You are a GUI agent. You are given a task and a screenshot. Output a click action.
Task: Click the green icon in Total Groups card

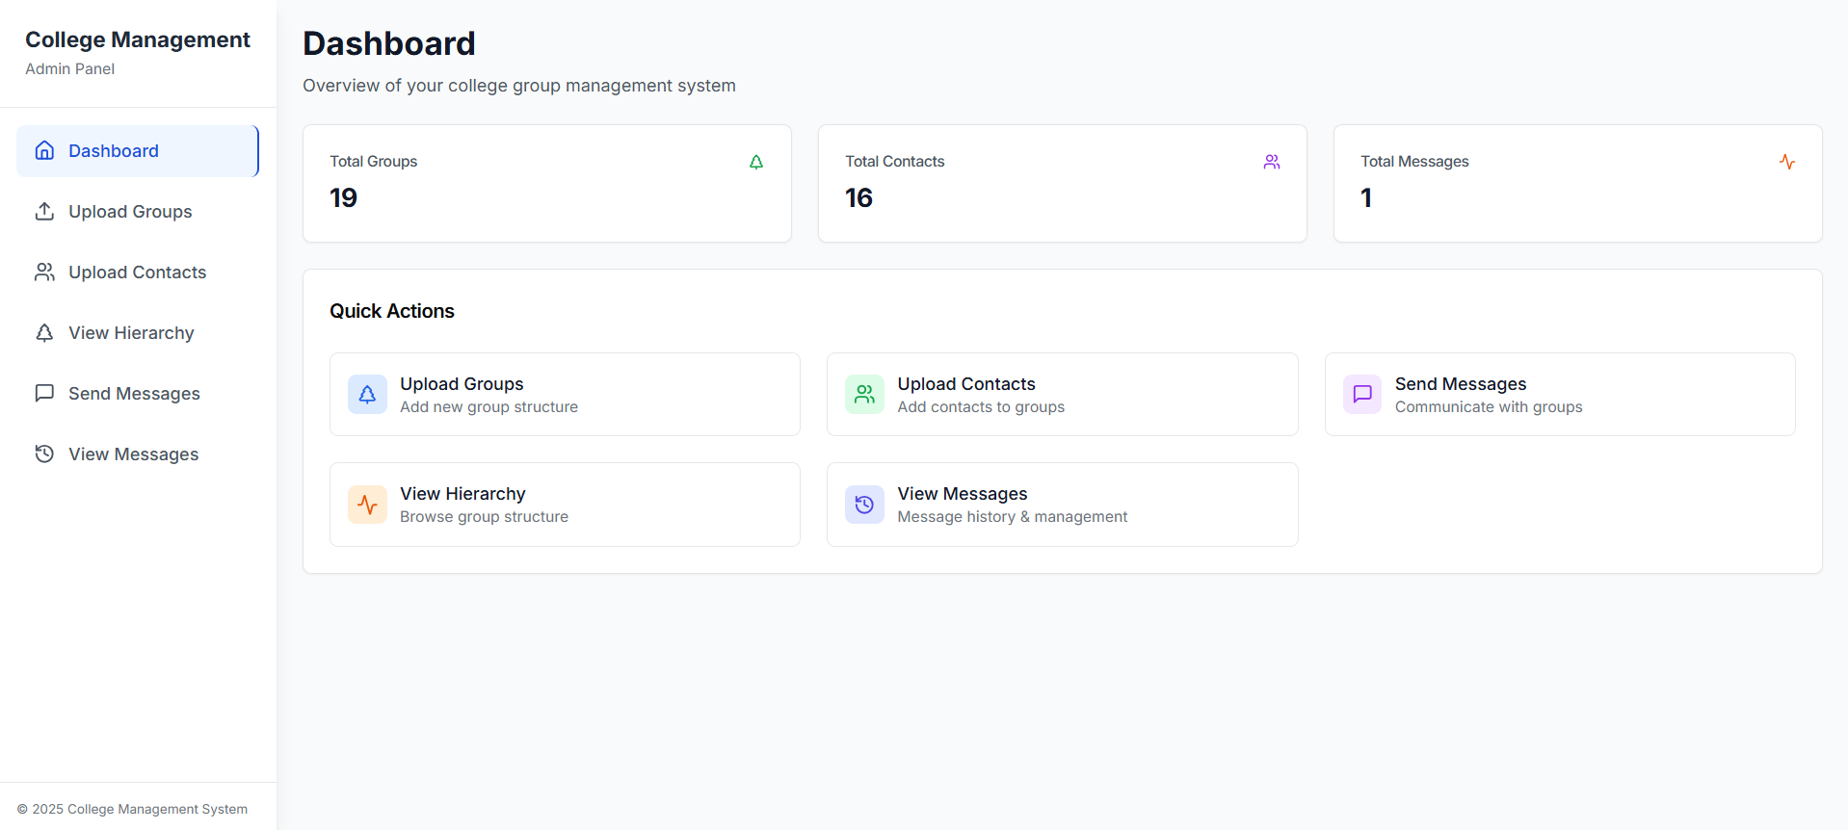coord(756,162)
